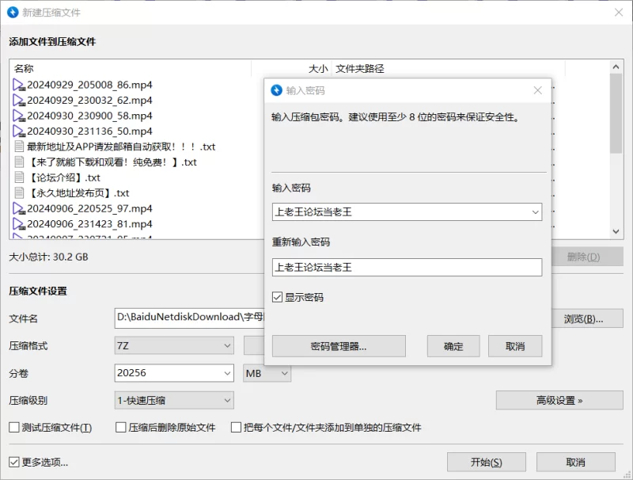The width and height of the screenshot is (633, 480).
Task: Uncheck the 更多选项 checkbox
Action: (x=14, y=462)
